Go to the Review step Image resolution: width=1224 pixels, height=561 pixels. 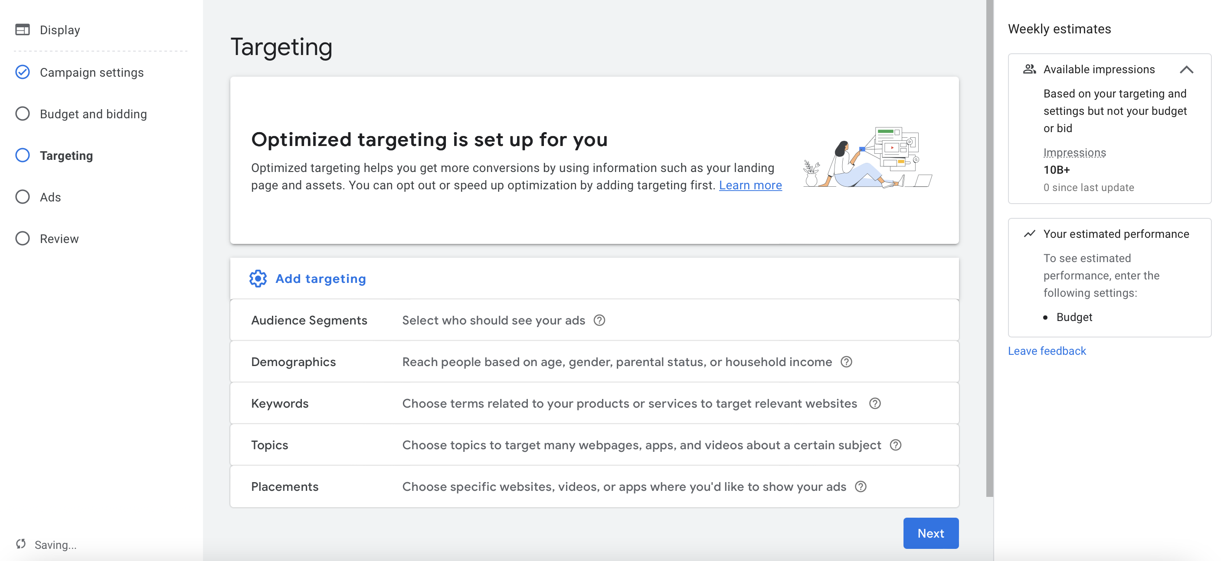click(x=59, y=239)
